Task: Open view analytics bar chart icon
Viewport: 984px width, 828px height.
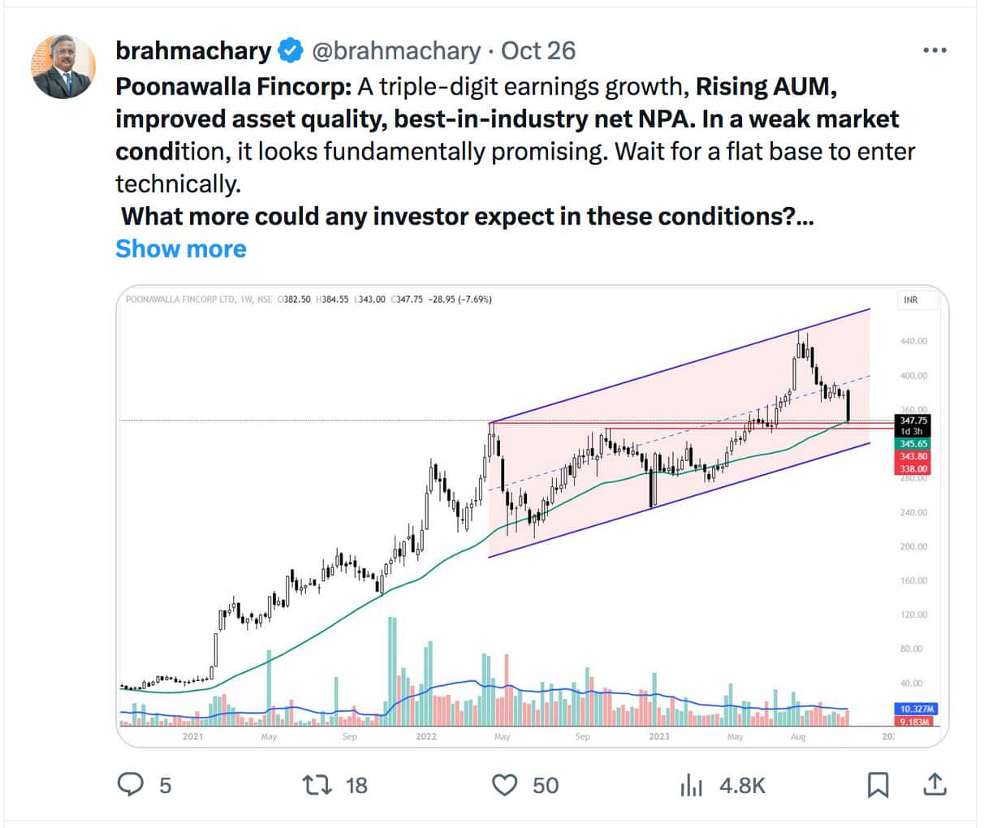Action: click(691, 785)
